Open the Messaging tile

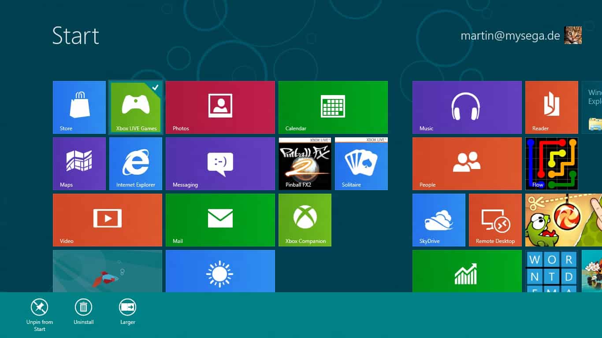point(220,164)
